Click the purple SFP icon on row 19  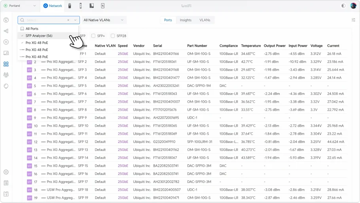[x=29, y=198]
